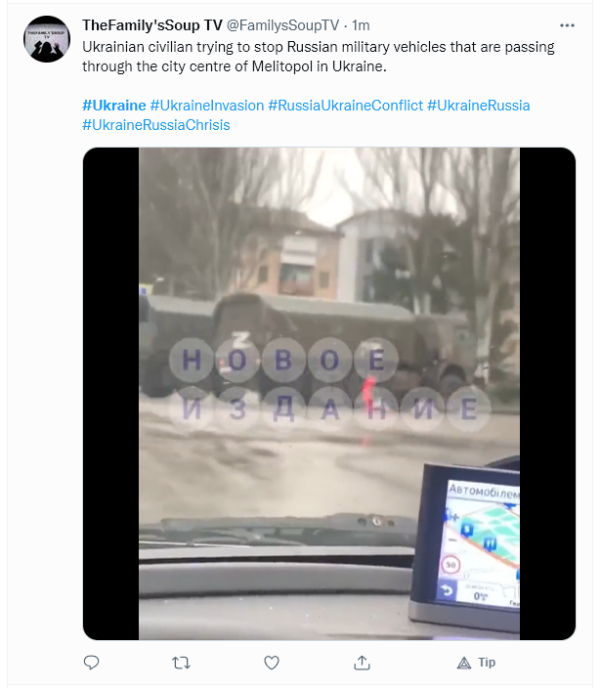601x688 pixels.
Task: Click TheFamily'sSoup TV display name
Action: click(152, 25)
